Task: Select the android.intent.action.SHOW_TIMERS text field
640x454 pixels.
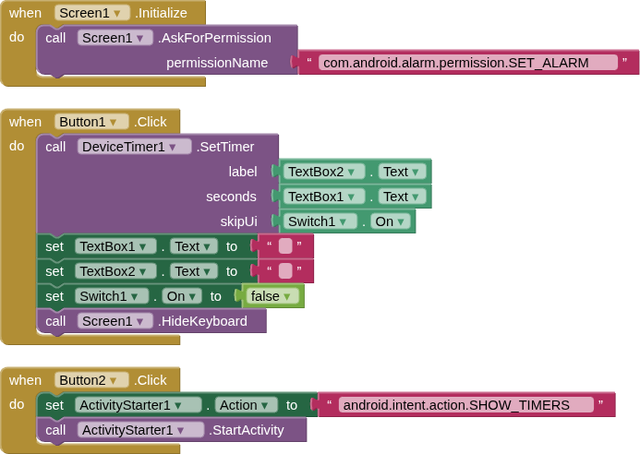Action: (x=465, y=405)
